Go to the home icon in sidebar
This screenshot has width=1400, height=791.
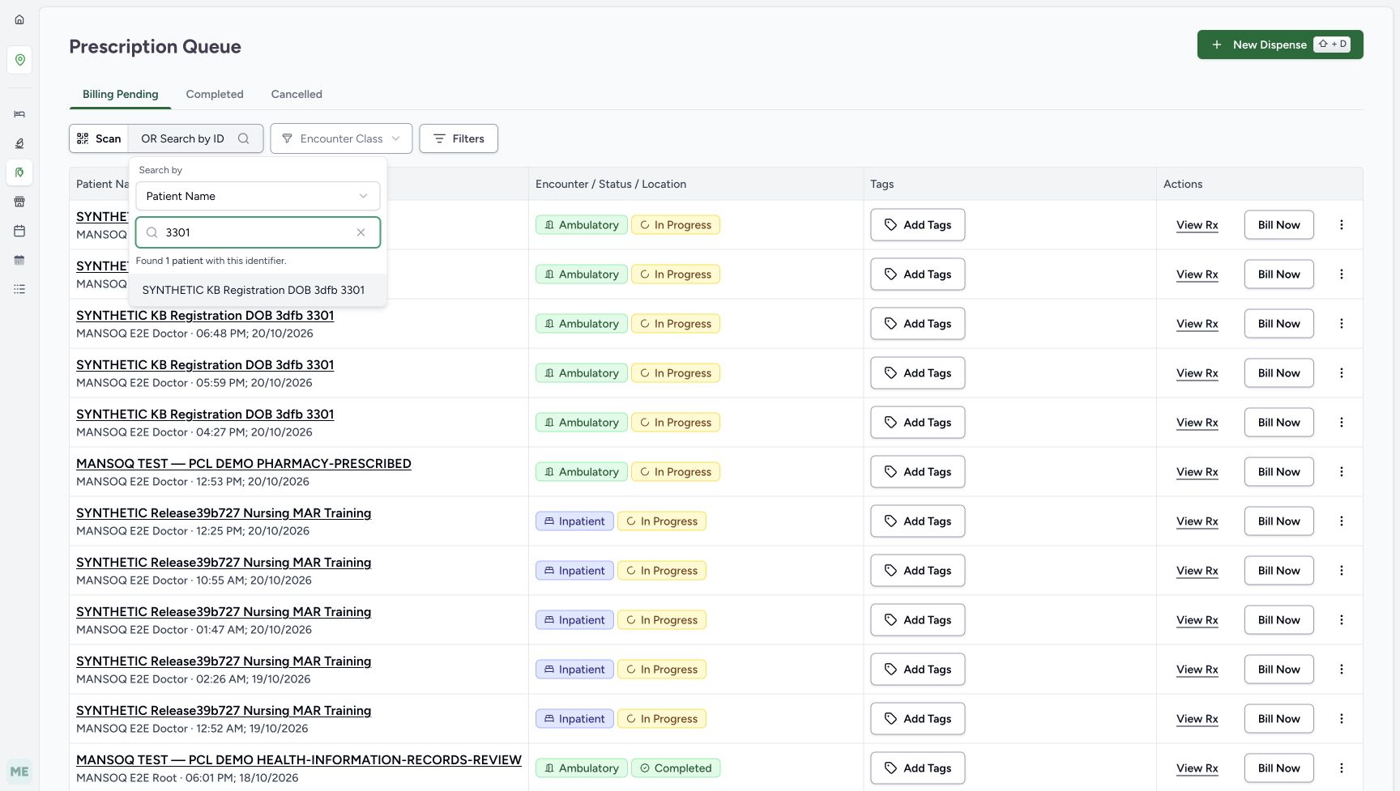pyautogui.click(x=19, y=19)
